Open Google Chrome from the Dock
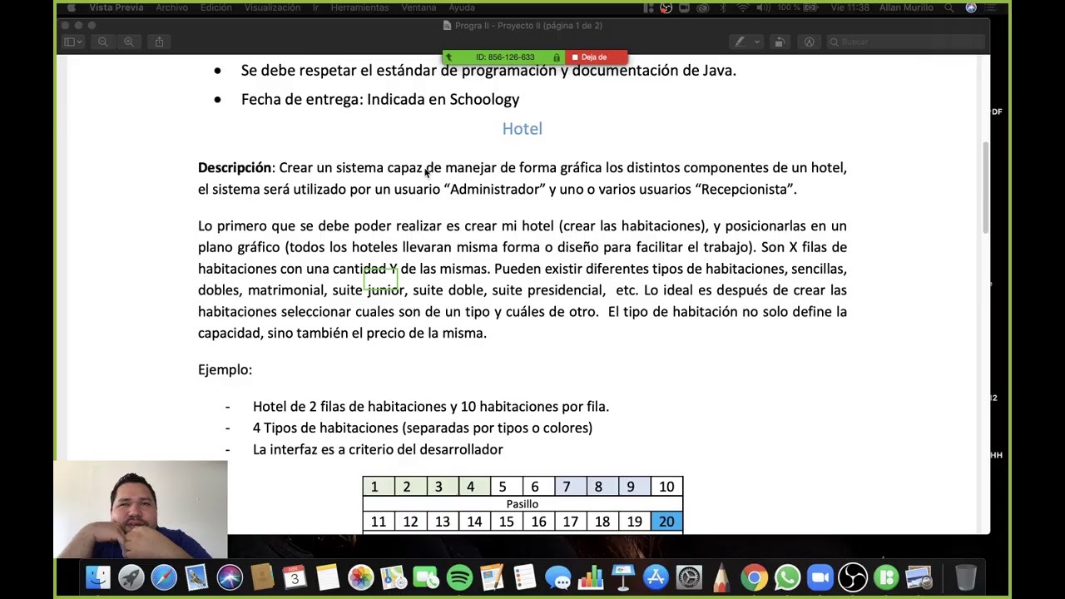This screenshot has height=599, width=1065. coord(754,577)
